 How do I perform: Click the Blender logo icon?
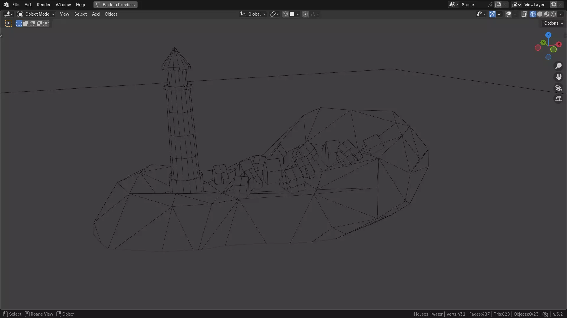pyautogui.click(x=6, y=5)
